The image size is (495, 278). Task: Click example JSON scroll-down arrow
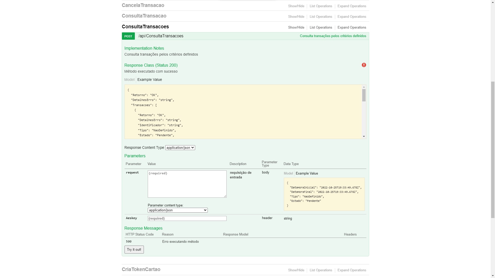[x=364, y=136]
